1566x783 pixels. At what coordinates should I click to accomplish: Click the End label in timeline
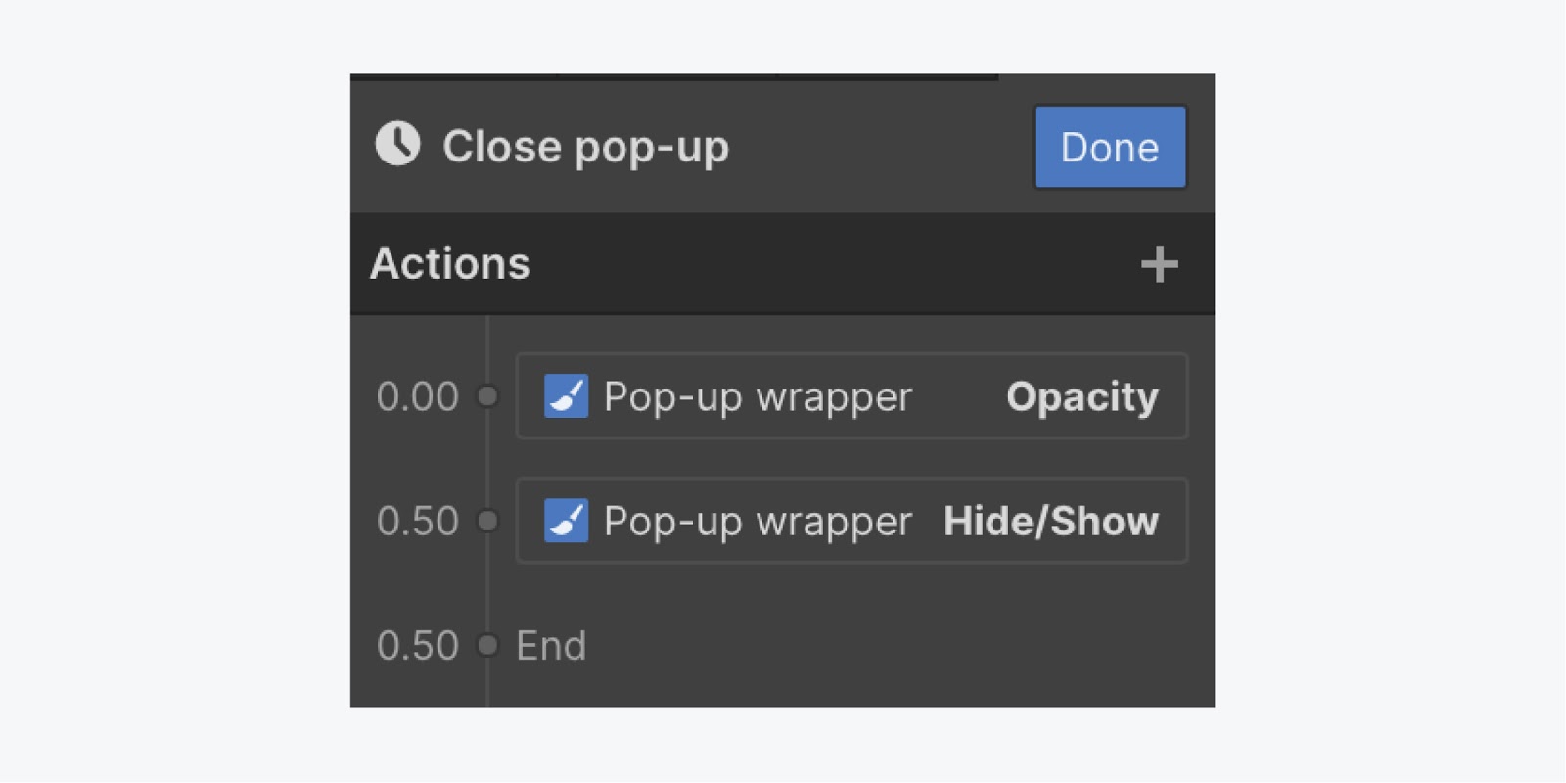coord(551,646)
